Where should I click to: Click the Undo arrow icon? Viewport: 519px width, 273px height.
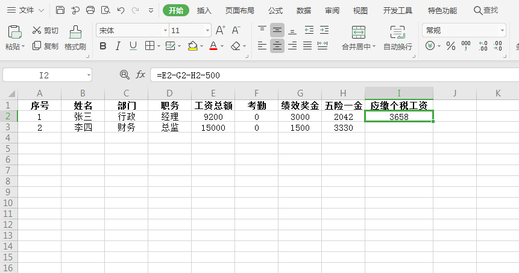point(121,10)
